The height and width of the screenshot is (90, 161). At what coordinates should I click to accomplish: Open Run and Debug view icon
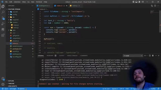tap(3, 24)
